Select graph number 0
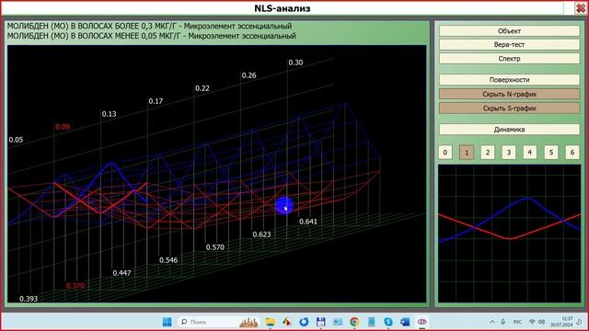 [x=445, y=153]
